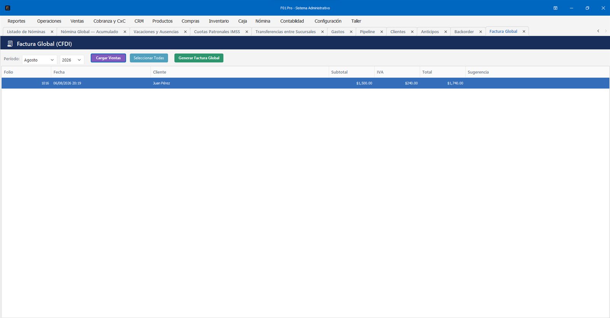Click the $240.00 IVA cell
This screenshot has height=318, width=610.
click(x=397, y=83)
